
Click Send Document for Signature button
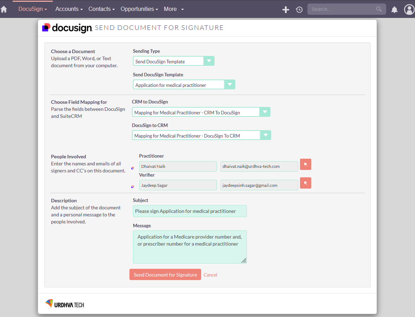click(165, 275)
